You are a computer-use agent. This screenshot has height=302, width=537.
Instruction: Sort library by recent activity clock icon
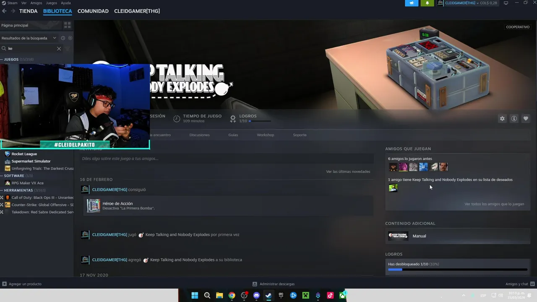[63, 38]
